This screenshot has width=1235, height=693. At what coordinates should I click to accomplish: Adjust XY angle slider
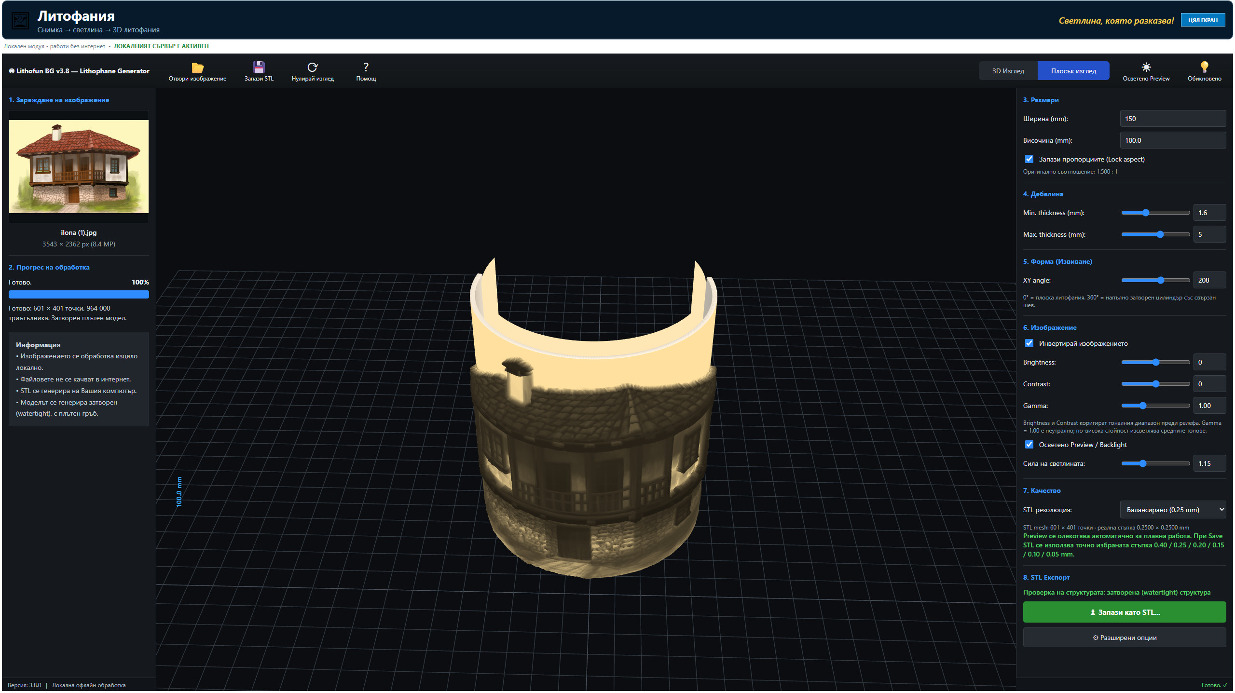(1155, 280)
